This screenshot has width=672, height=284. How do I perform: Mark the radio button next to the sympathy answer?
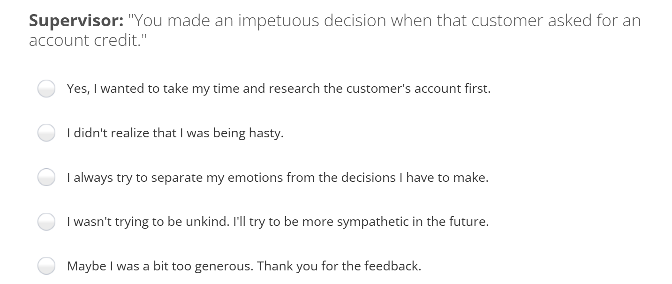[46, 221]
